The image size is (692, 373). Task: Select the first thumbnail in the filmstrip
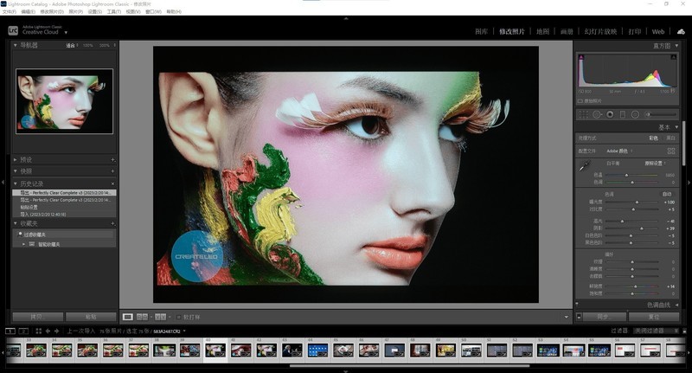pyautogui.click(x=13, y=350)
